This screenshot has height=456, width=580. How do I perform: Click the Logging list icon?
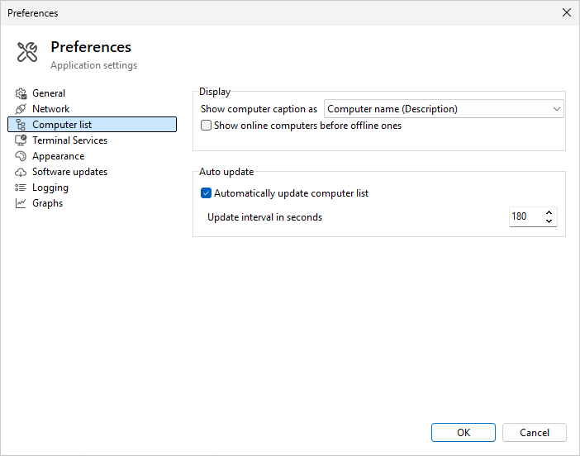21,188
